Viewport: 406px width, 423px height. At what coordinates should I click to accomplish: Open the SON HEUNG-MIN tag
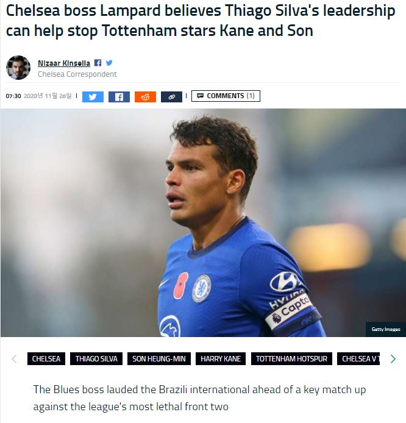(x=159, y=358)
